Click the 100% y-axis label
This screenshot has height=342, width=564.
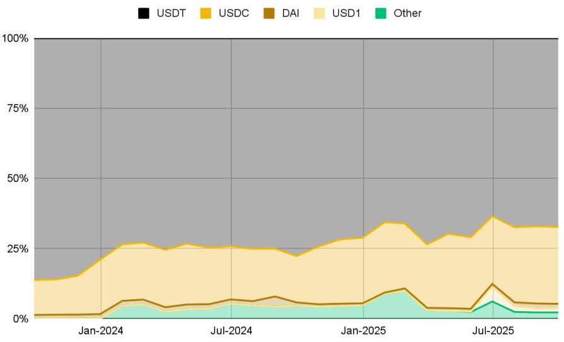click(x=16, y=38)
